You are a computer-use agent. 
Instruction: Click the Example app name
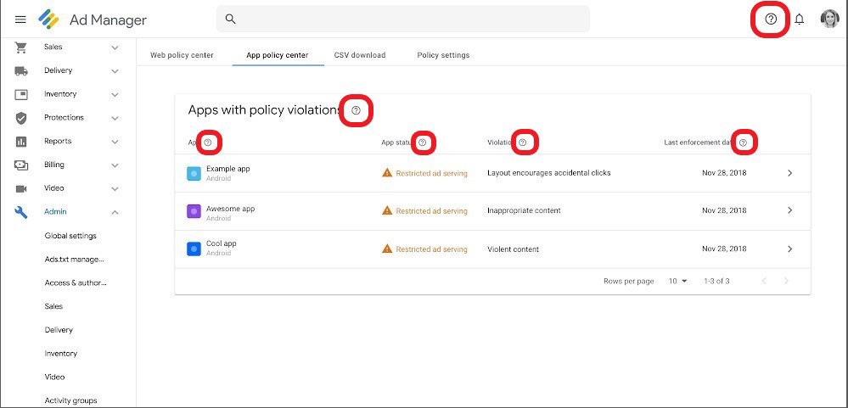click(x=228, y=169)
